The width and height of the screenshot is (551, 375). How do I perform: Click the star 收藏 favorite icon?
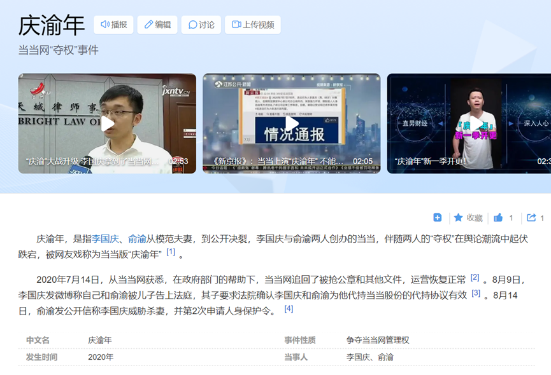pyautogui.click(x=458, y=217)
